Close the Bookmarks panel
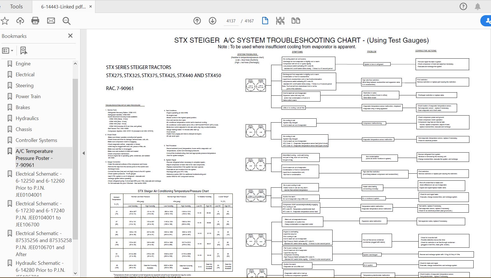This screenshot has width=491, height=278. [70, 36]
